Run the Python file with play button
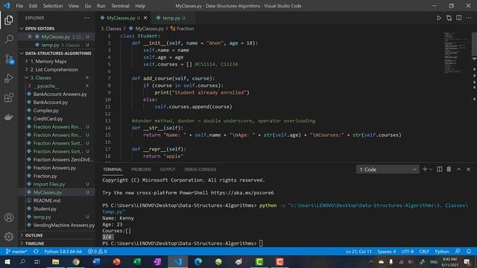Image resolution: width=477 pixels, height=268 pixels. [439, 18]
